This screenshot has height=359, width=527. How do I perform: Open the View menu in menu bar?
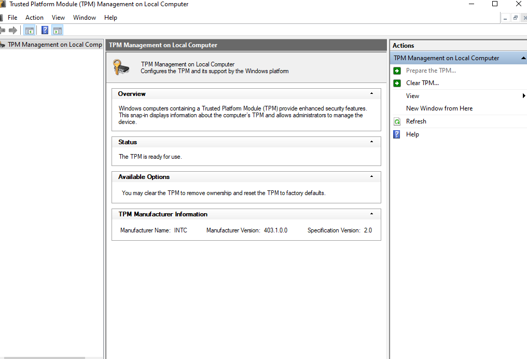point(58,18)
